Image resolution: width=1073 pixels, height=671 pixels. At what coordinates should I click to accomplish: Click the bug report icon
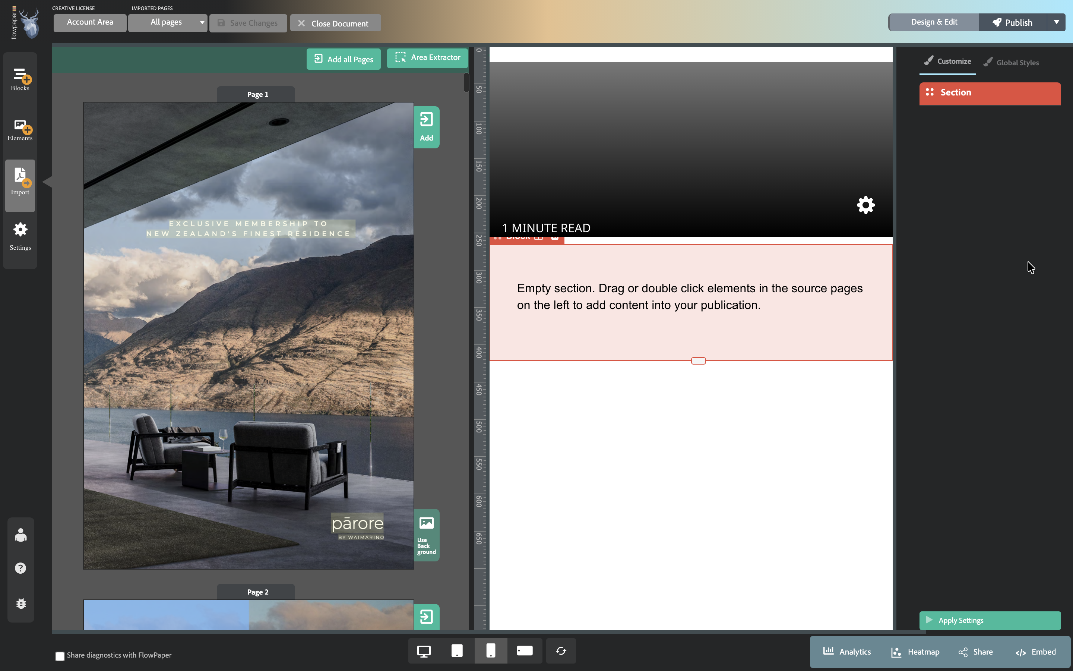[21, 603]
